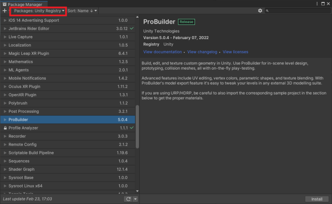Select the Mobile Notifications package
Viewport: 332px width, 204px height.
[x=68, y=78]
